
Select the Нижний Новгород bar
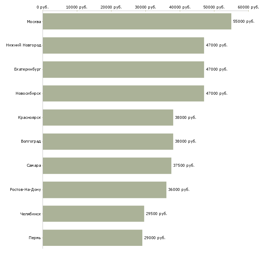(x=123, y=45)
